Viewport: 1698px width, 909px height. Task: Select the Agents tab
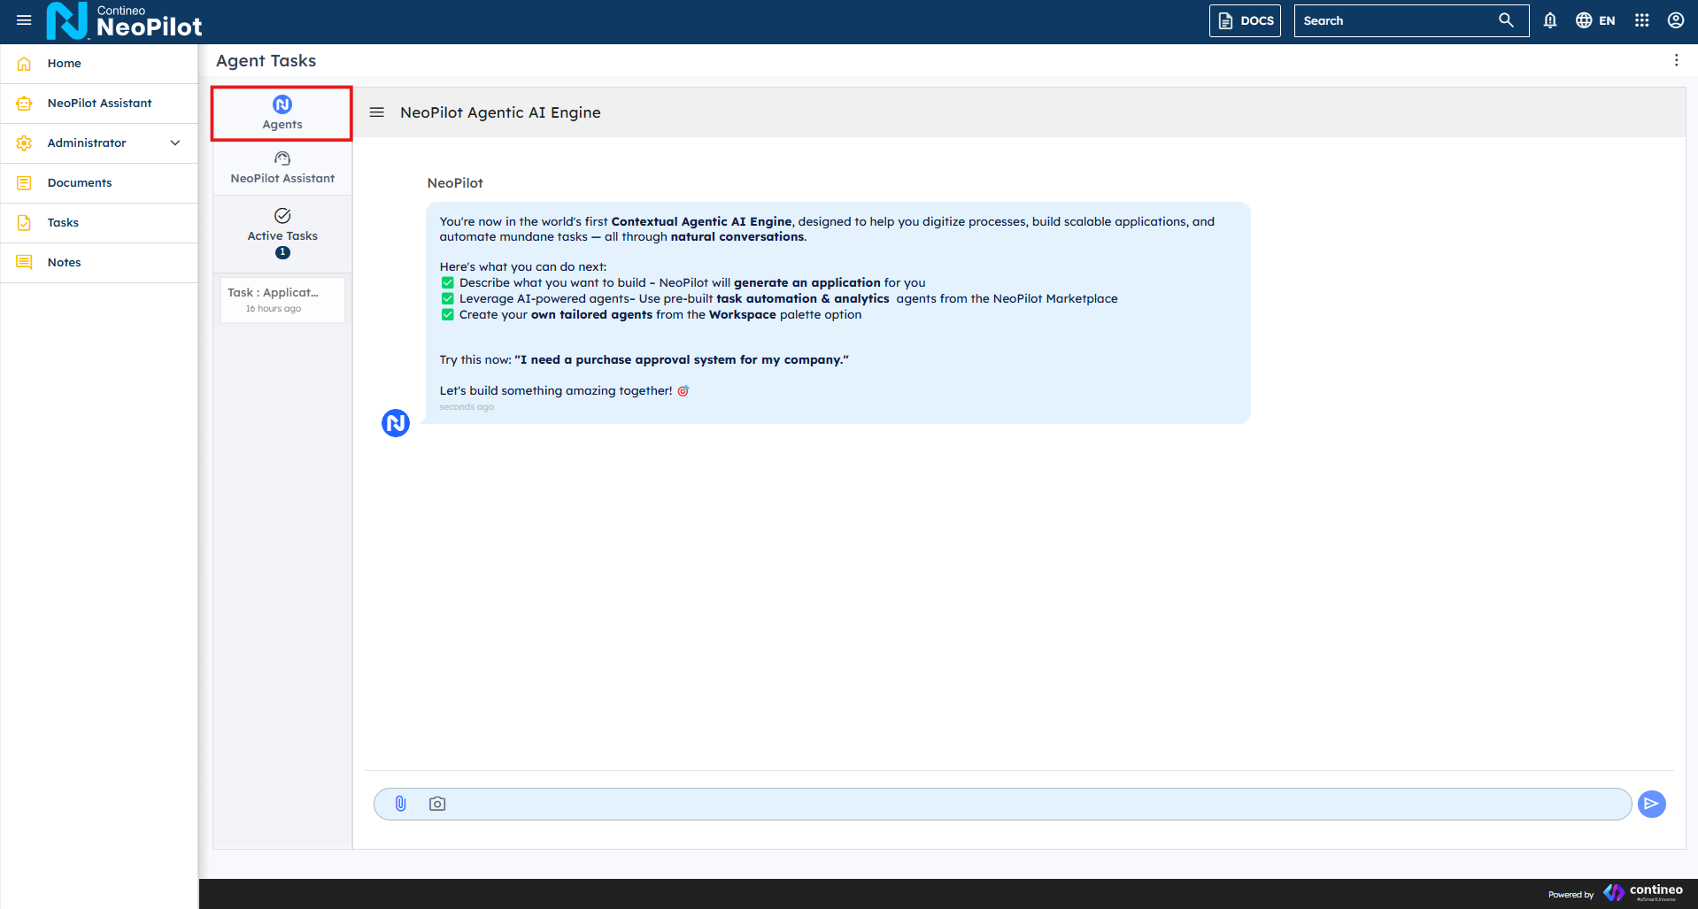click(282, 113)
